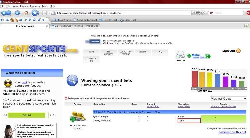Click the media stream icon after URL
The height and width of the screenshot is (138, 250).
[194, 13]
